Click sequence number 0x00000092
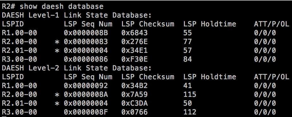Screen dimensions: 292x117 (86, 86)
